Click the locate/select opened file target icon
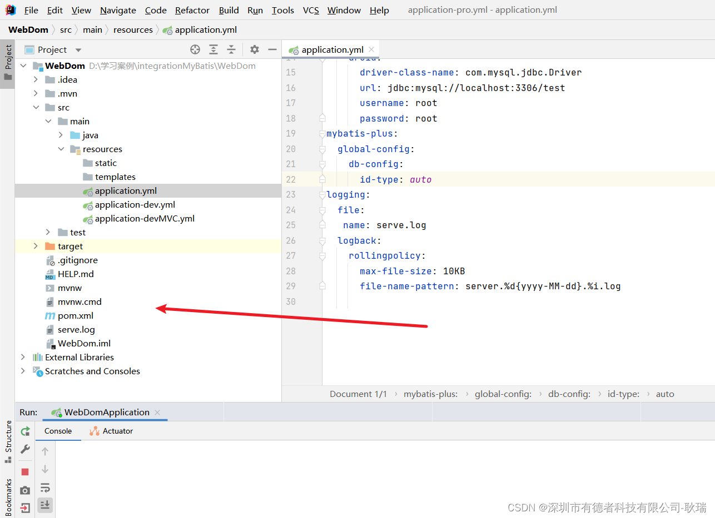 point(195,49)
